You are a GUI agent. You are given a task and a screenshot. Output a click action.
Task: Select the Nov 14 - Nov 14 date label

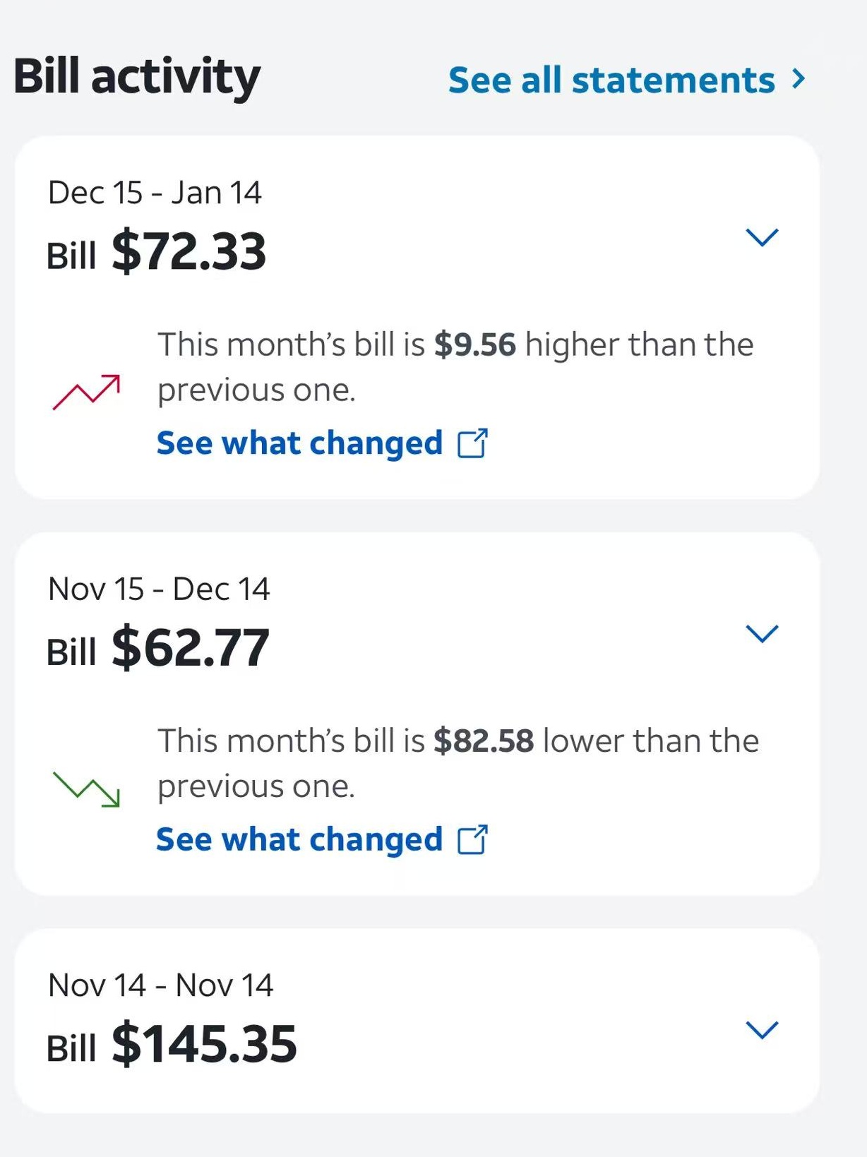[160, 985]
